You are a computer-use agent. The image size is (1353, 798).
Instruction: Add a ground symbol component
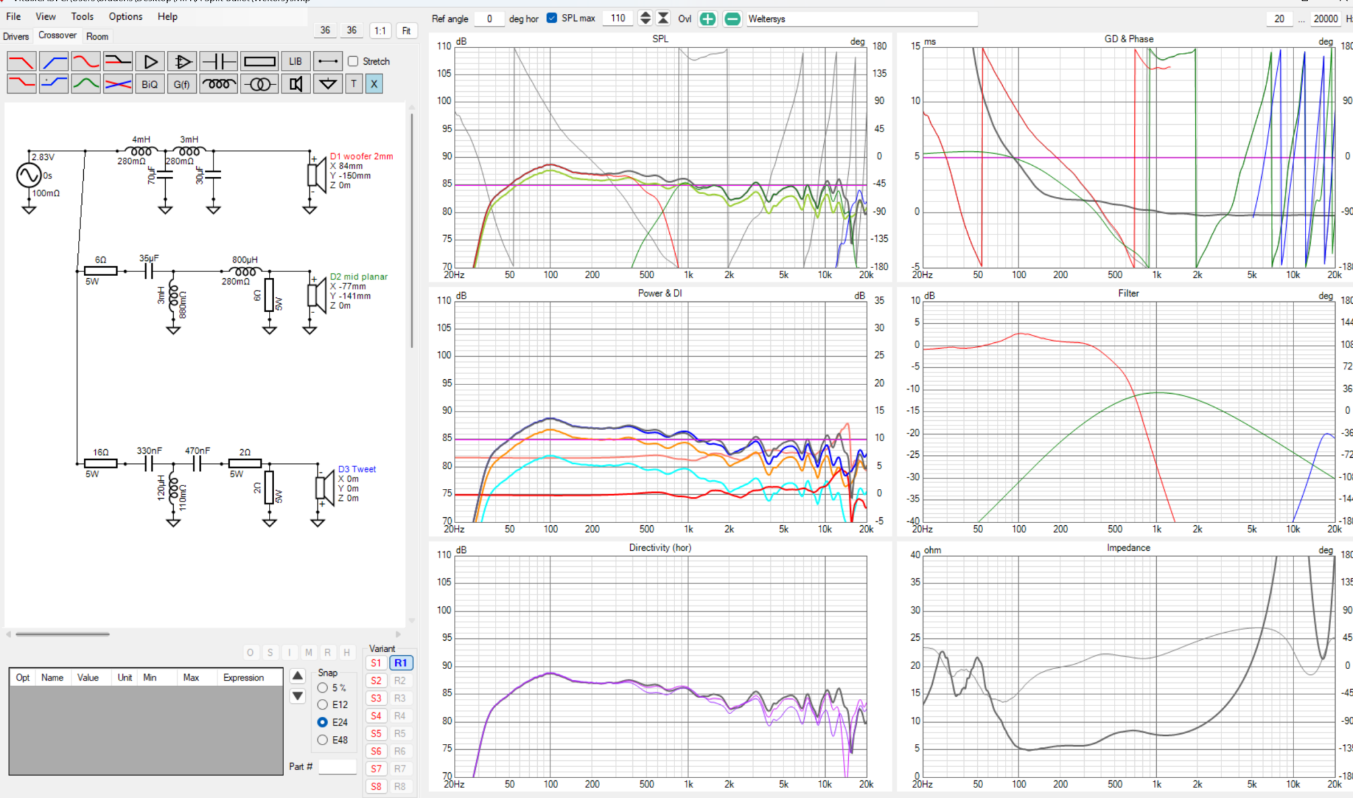point(328,84)
